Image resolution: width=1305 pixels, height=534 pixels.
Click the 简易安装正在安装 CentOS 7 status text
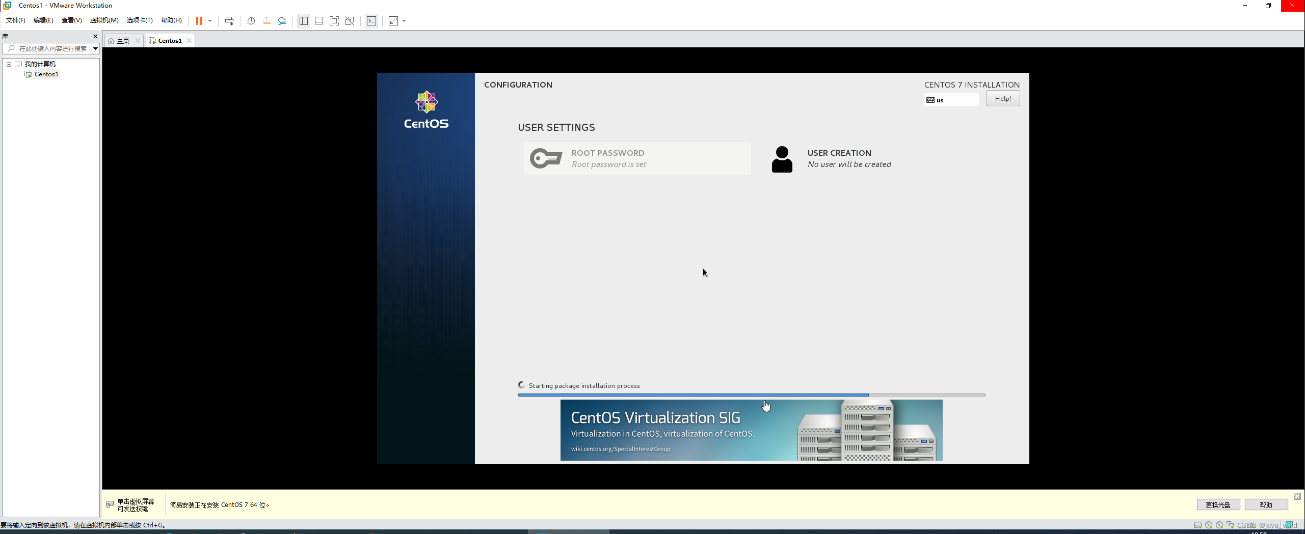tap(220, 505)
